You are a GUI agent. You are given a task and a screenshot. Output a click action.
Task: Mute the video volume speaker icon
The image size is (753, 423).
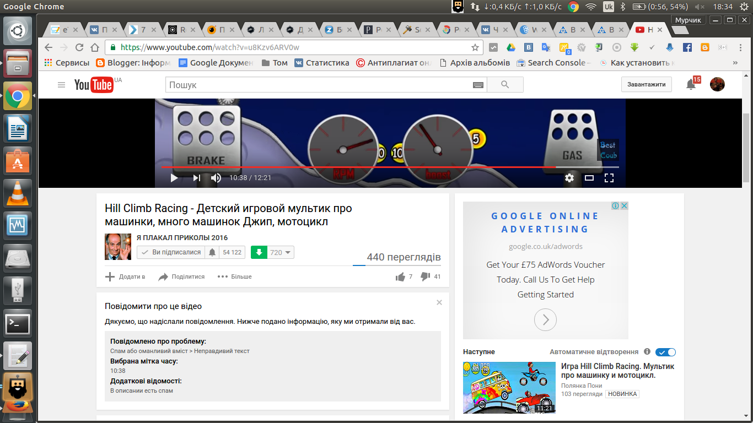point(216,178)
